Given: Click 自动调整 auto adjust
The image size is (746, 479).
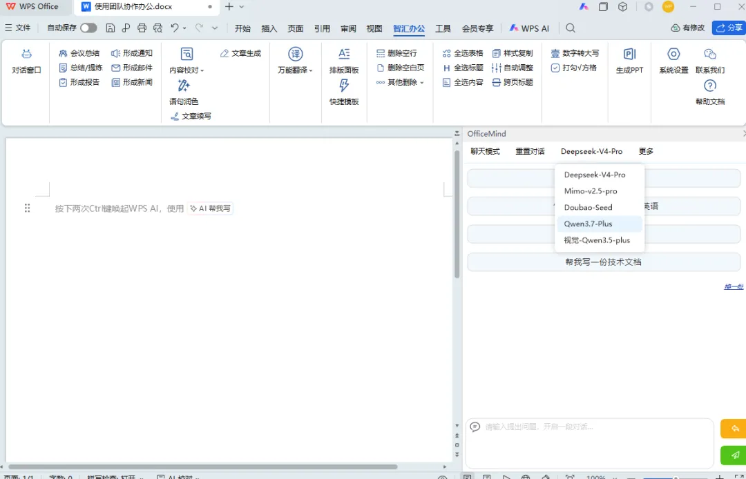Looking at the screenshot, I should 513,68.
